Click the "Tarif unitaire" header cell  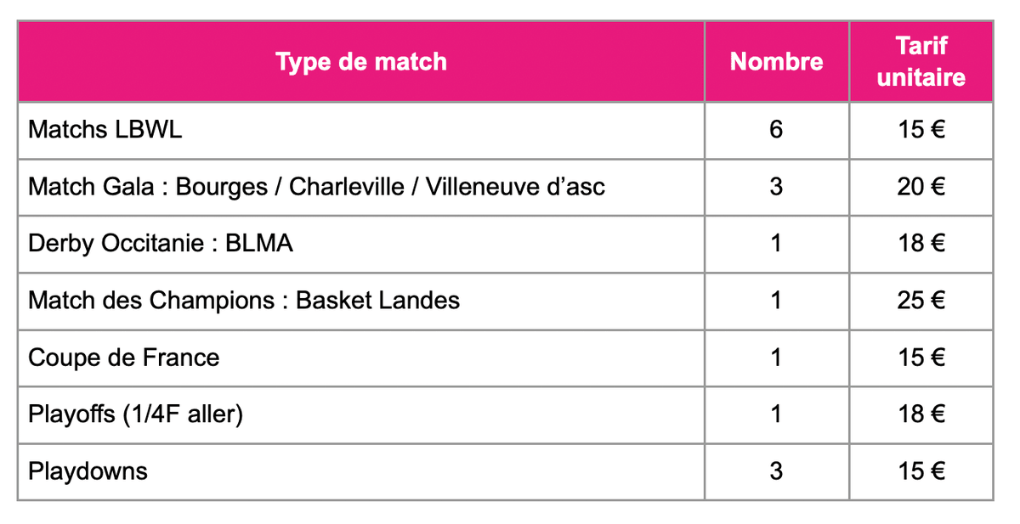tap(921, 62)
